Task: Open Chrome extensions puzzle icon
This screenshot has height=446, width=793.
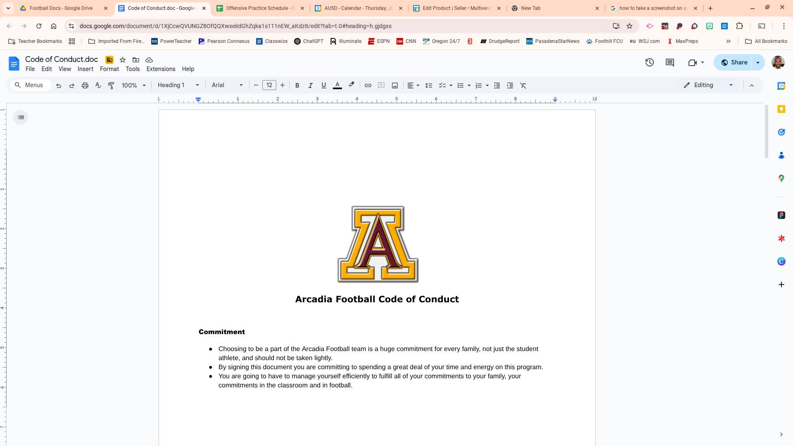Action: click(739, 26)
